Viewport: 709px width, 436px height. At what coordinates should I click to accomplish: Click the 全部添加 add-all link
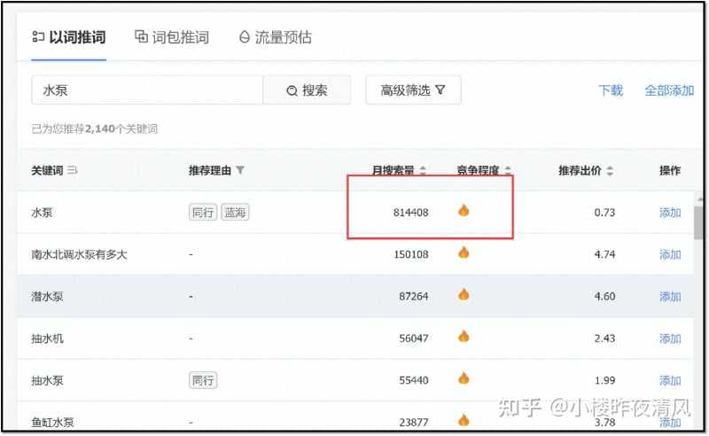click(669, 90)
